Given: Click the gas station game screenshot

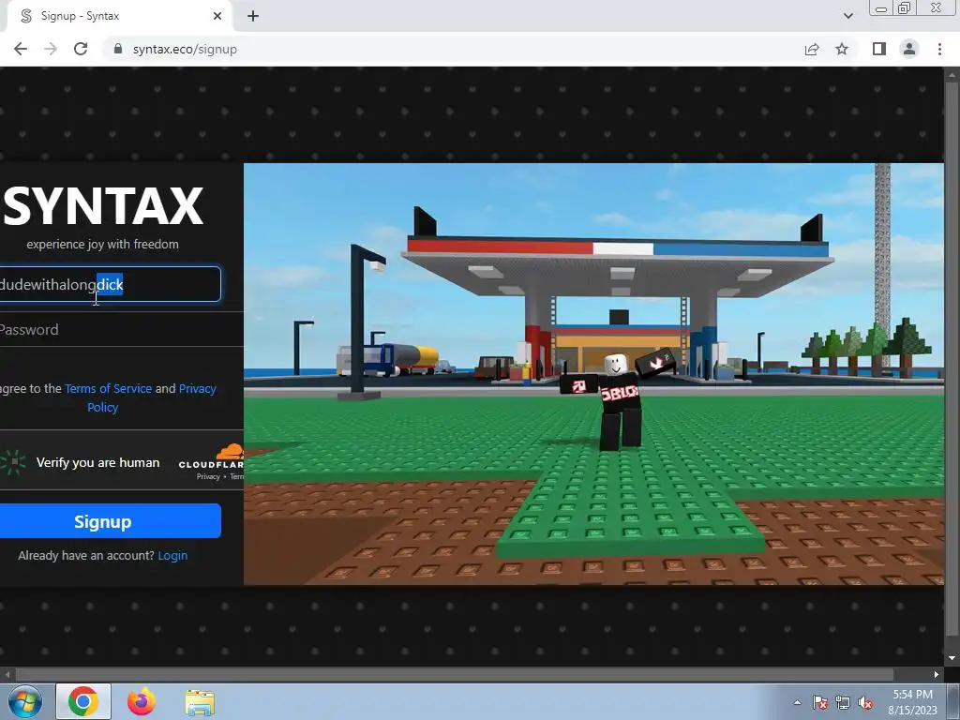Looking at the screenshot, I should 593,373.
